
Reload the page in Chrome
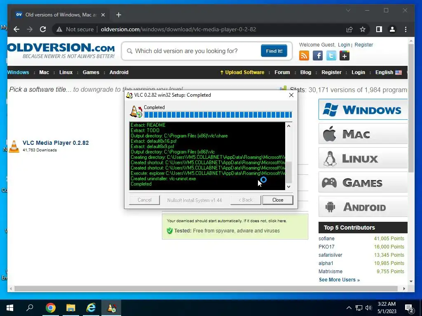(43, 29)
